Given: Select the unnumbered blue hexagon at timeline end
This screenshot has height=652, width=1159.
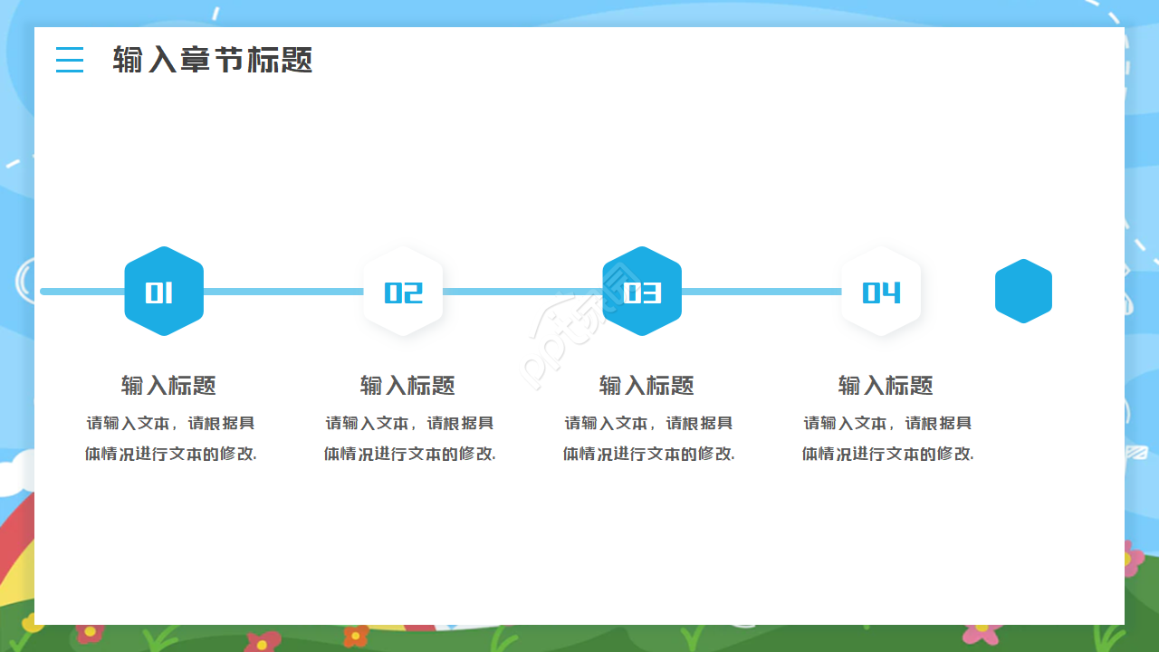Looking at the screenshot, I should point(1023,292).
